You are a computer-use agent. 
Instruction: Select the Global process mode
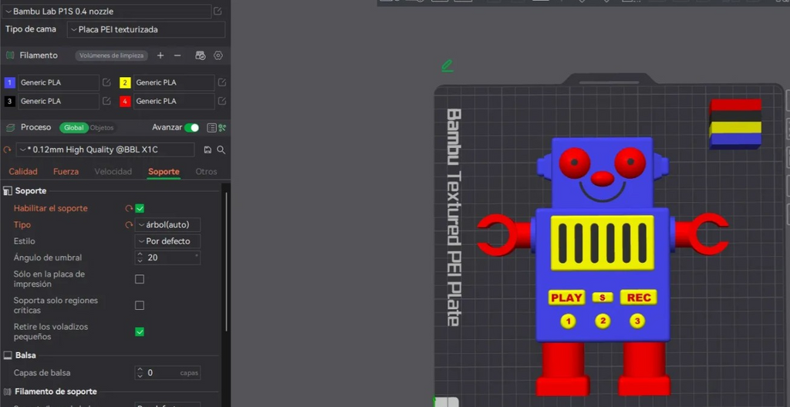point(73,128)
